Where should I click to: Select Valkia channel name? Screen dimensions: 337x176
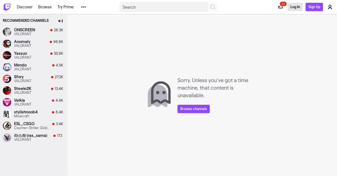pyautogui.click(x=19, y=100)
